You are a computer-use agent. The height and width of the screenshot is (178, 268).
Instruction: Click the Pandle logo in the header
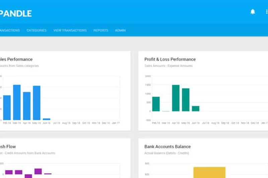tap(15, 13)
